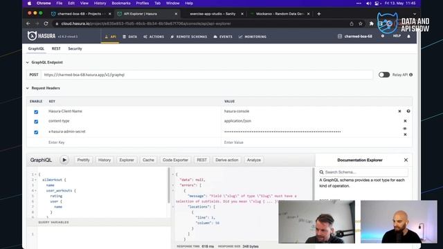Open Relay API info icon

pos(410,75)
